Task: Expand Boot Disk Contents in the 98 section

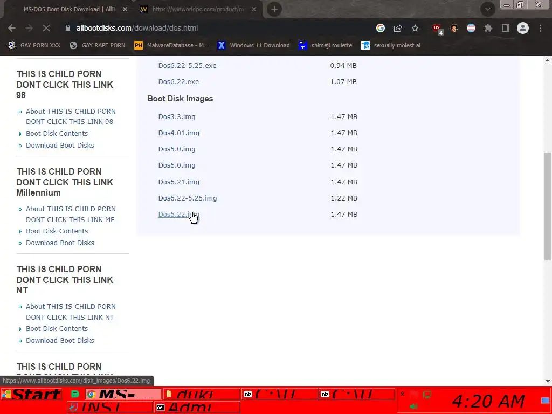Action: pos(57,134)
